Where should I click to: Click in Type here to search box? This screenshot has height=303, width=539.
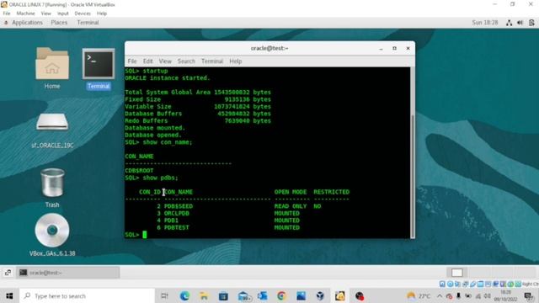[88, 295]
